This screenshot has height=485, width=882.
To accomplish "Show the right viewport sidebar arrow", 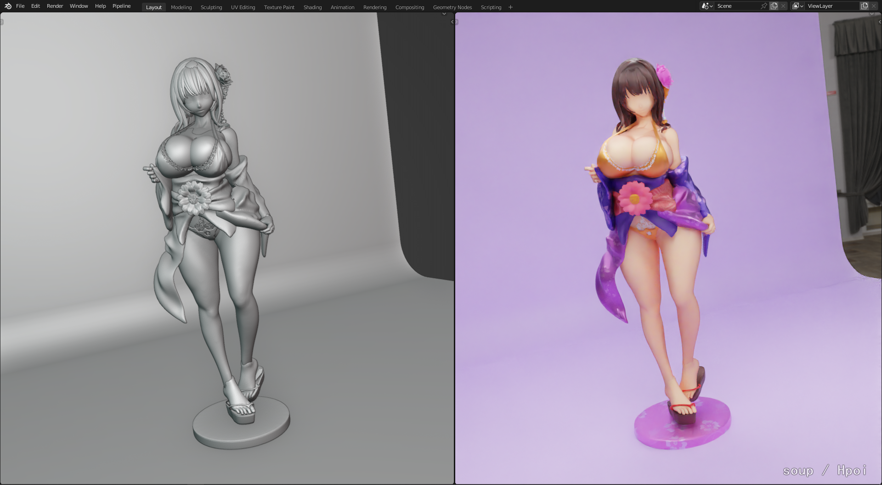I will [x=879, y=22].
